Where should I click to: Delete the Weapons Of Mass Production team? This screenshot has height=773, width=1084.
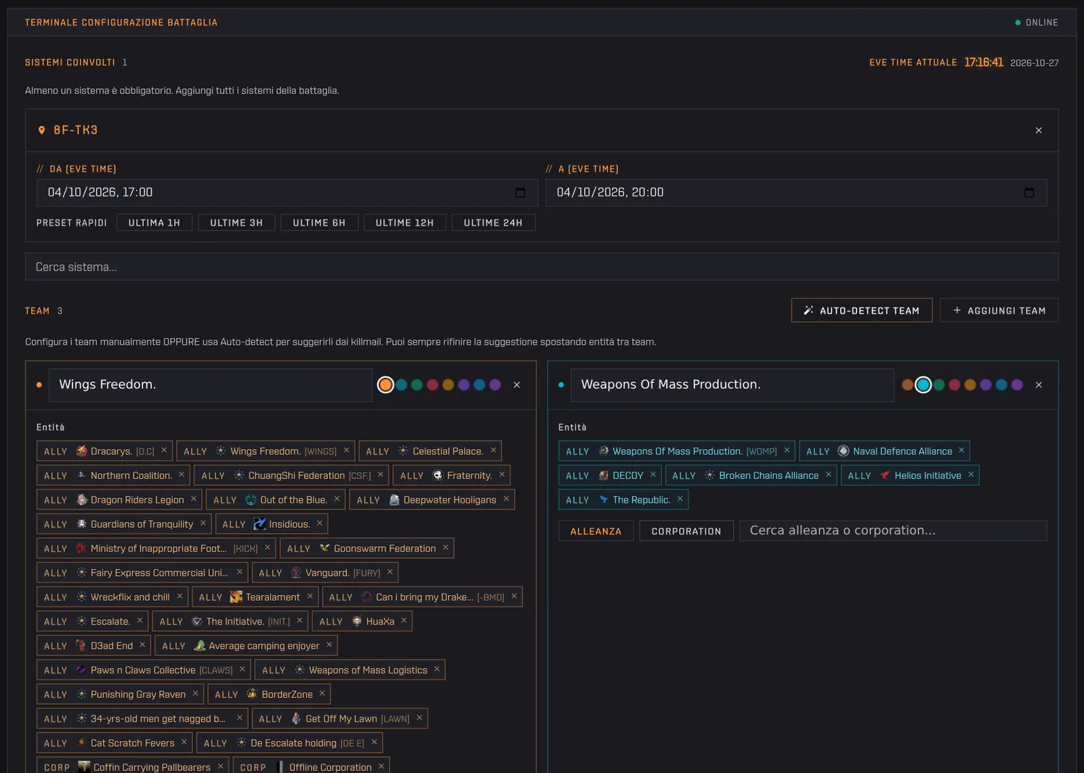[x=1039, y=385]
